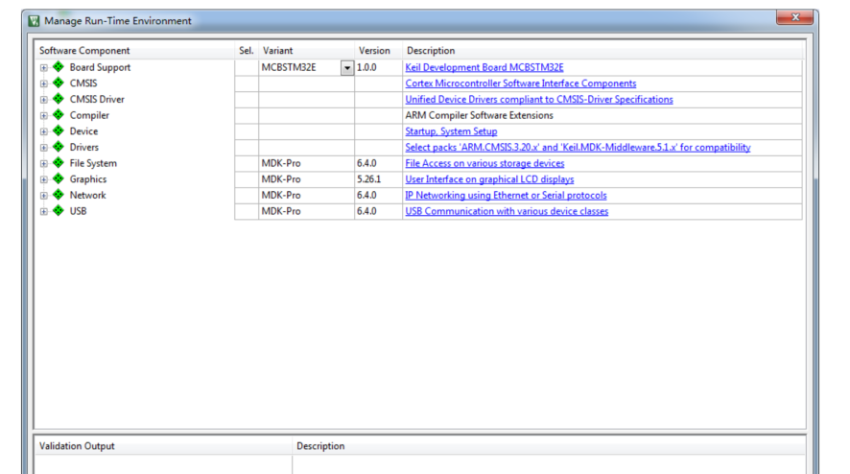Open IP Networking using Ethernet link
The image size is (850, 474).
tap(506, 195)
